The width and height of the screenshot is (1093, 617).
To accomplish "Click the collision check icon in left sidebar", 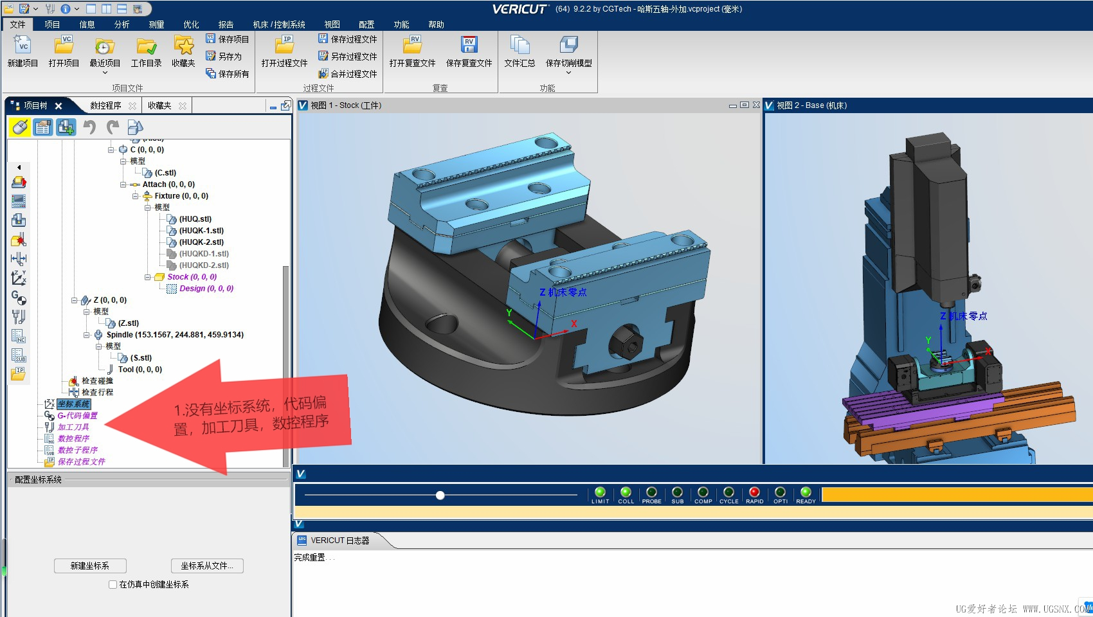I will pyautogui.click(x=19, y=240).
